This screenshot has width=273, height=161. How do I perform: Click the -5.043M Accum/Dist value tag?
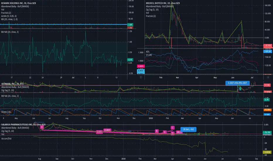click(267, 152)
